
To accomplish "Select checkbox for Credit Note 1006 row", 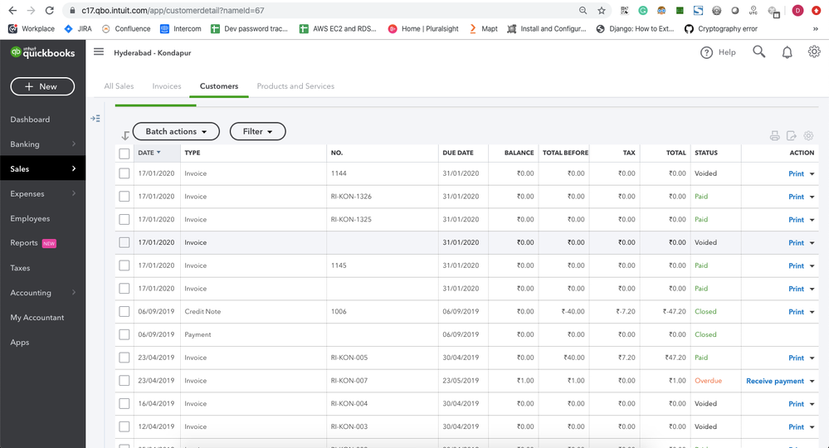I will click(x=124, y=312).
